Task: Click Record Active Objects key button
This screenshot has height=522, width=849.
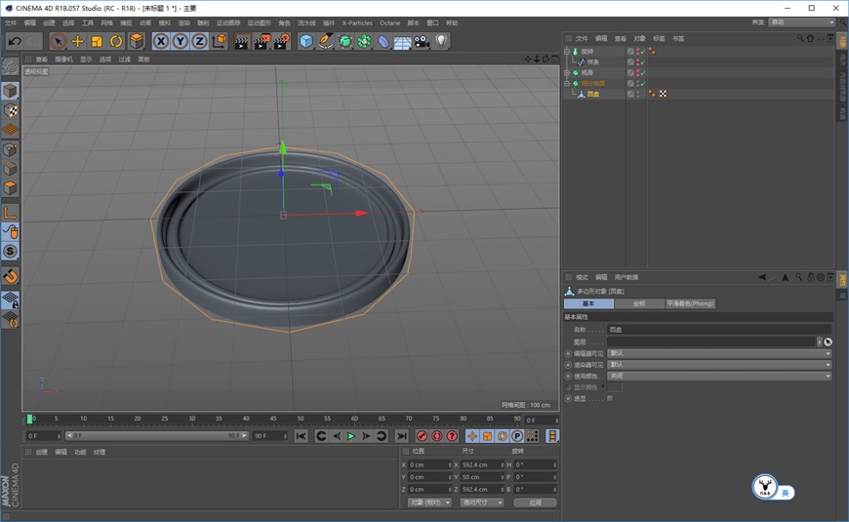Action: [x=422, y=436]
